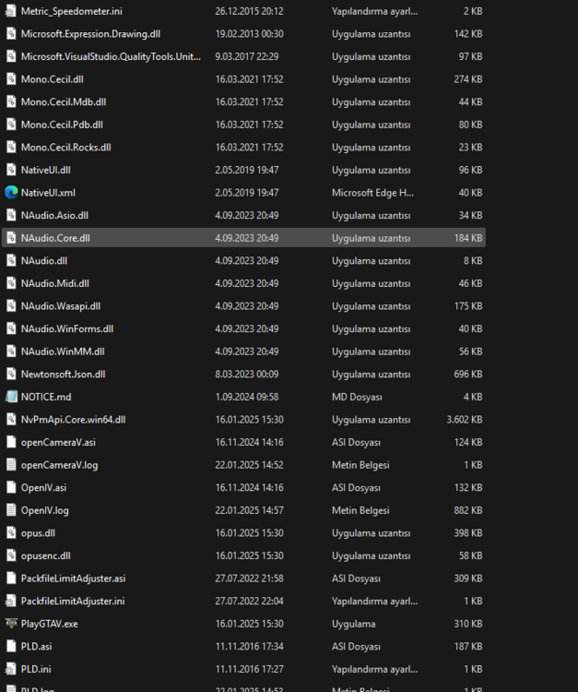
Task: Click the GTA V icon of PlayGTAV.exe
Action: [x=11, y=624]
